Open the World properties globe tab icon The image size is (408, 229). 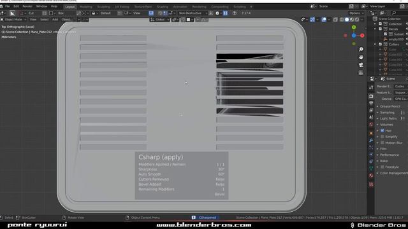point(371,125)
